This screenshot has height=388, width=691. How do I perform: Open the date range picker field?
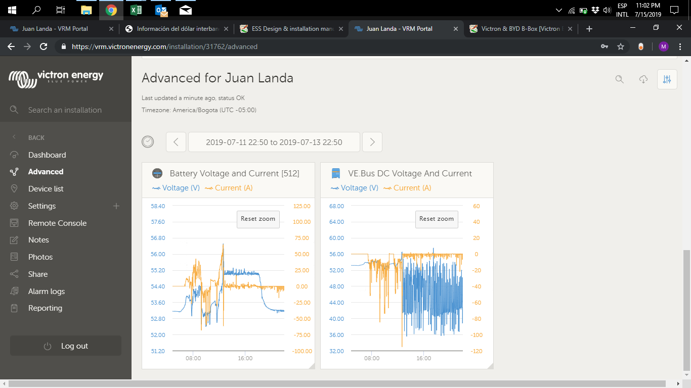pos(274,142)
